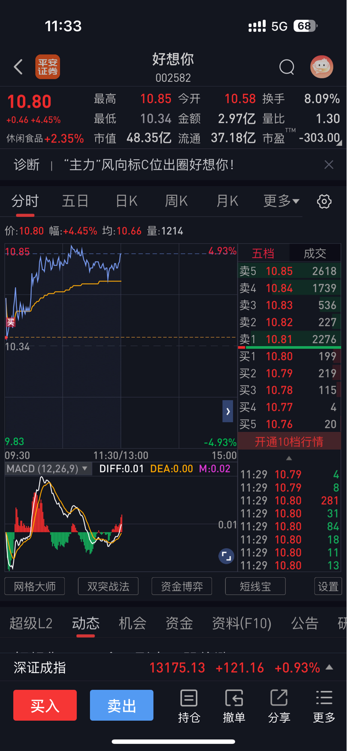Select 买4 row at 10.77

pyautogui.click(x=289, y=407)
